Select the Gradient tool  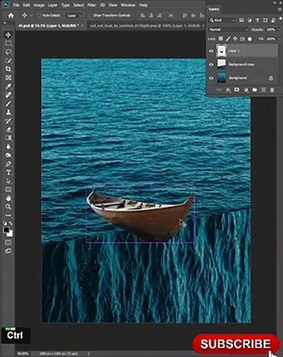coord(8,138)
